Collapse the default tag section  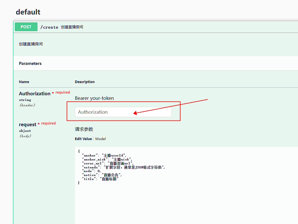(x=28, y=12)
